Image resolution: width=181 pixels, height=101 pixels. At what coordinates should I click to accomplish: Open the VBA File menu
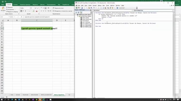[79, 6]
